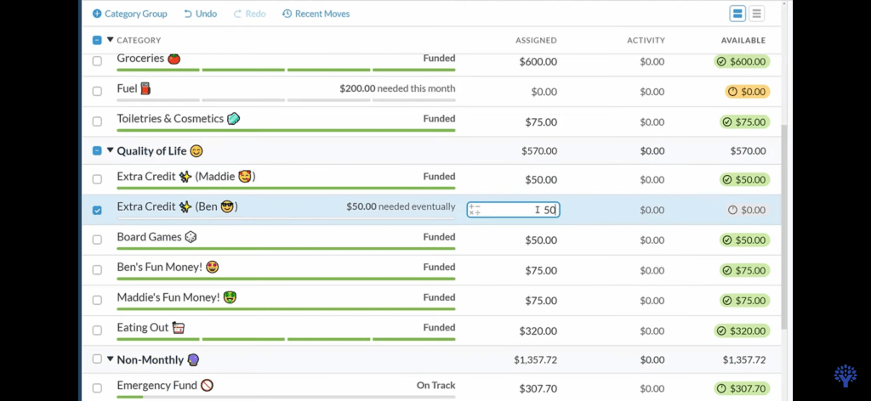Click Board Games available $50.00 pill
The width and height of the screenshot is (871, 401).
click(x=745, y=240)
